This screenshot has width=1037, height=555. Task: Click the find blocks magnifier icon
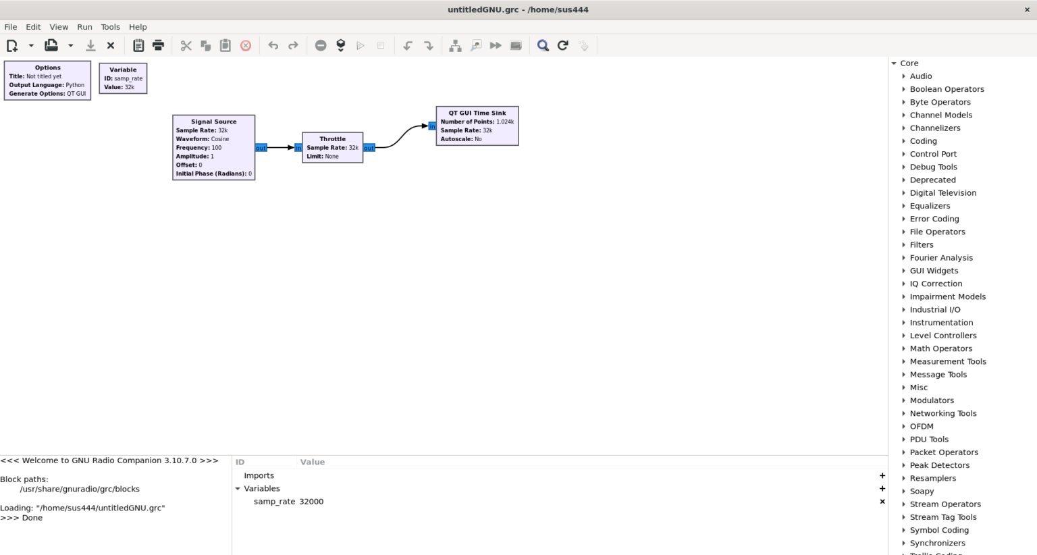[x=543, y=46]
